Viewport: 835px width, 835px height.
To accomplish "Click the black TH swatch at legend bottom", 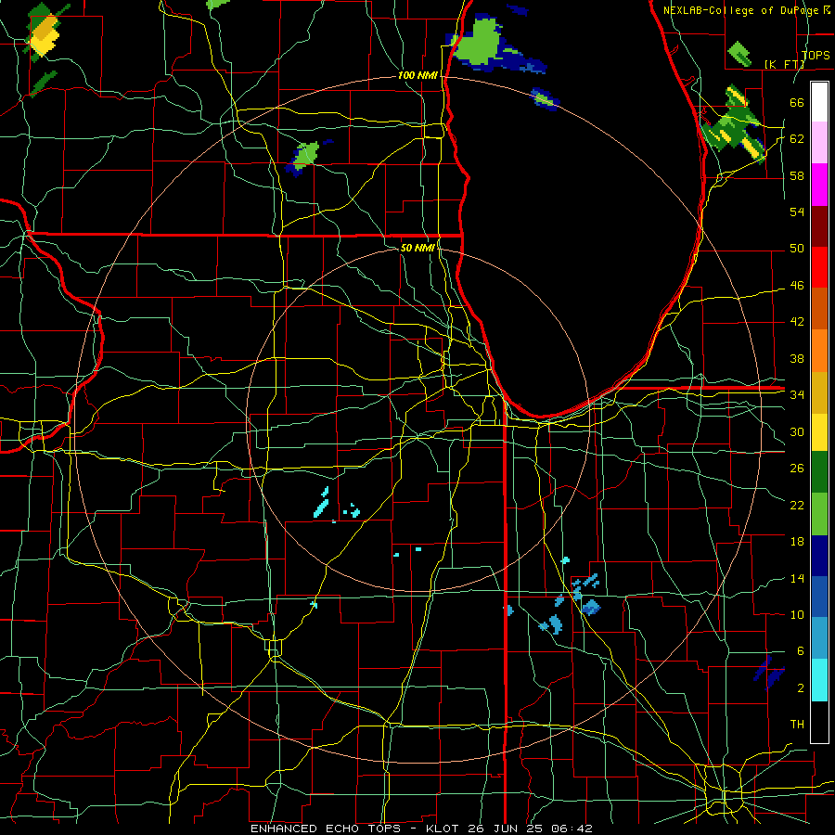I will (819, 722).
